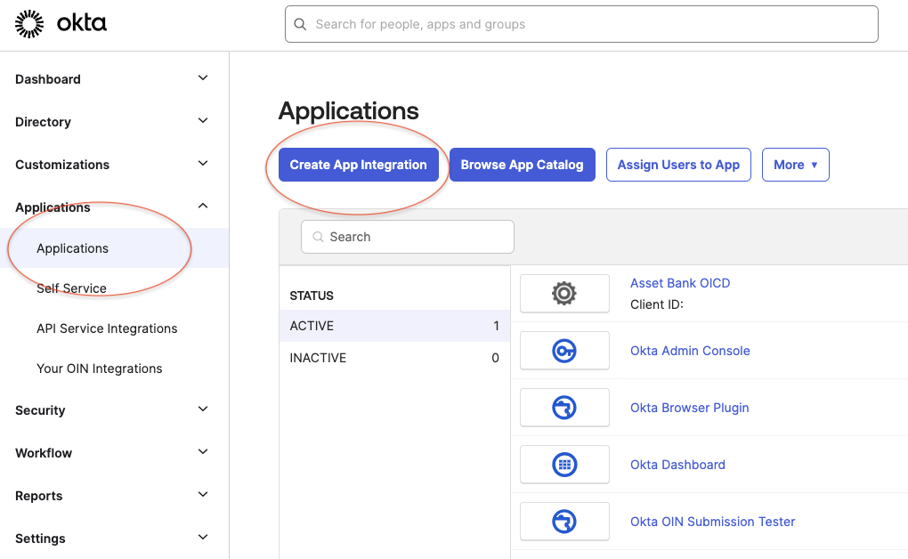This screenshot has height=559, width=908.
Task: Click the Applications page heading
Action: pos(349,110)
